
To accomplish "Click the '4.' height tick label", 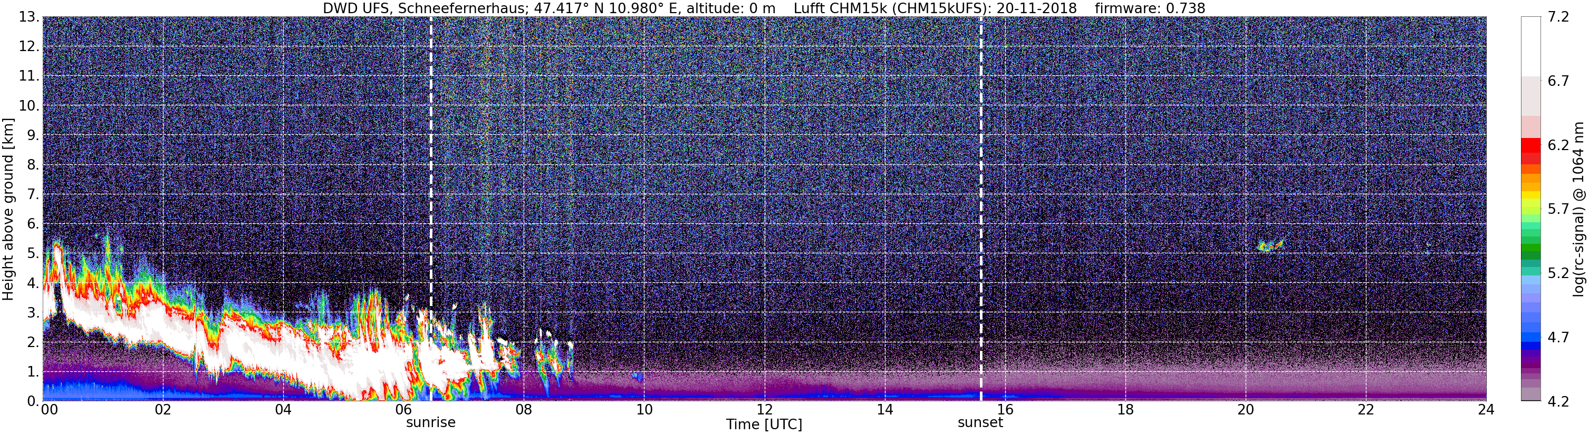I will click(x=33, y=283).
